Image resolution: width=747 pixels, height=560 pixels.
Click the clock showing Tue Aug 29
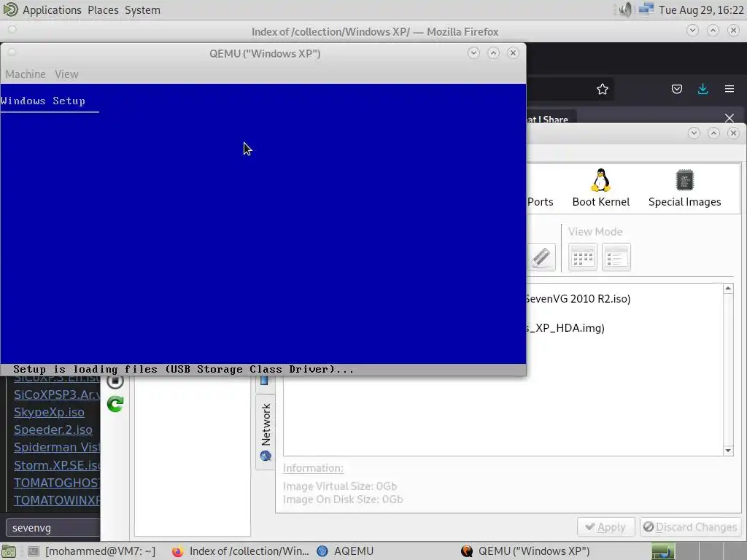pos(701,10)
